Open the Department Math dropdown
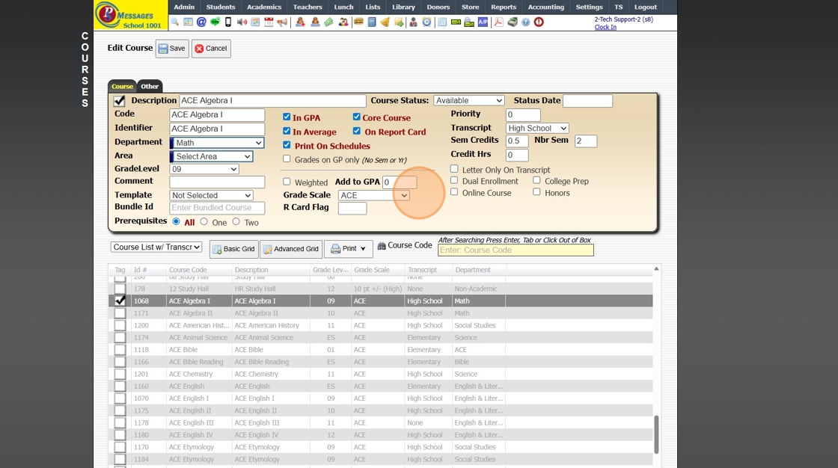Viewport: 838px width, 468px height. click(x=217, y=143)
